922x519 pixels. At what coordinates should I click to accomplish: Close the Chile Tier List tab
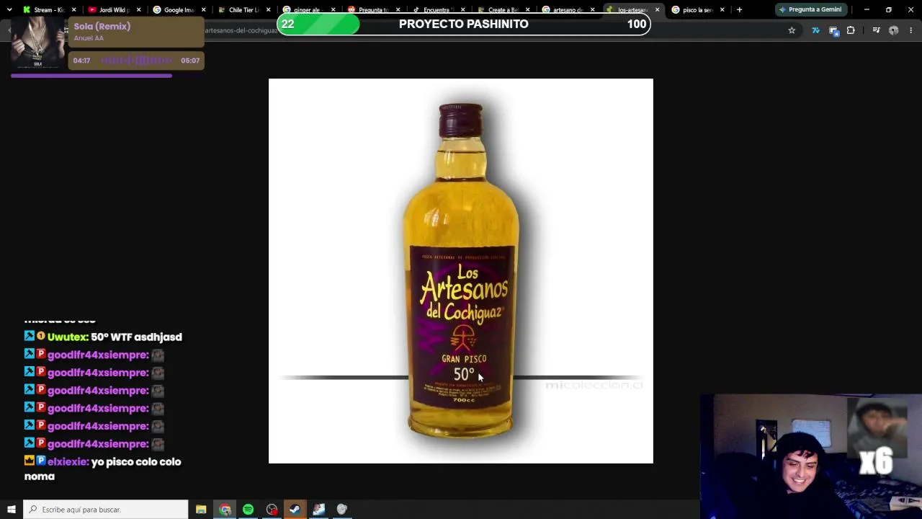point(268,10)
